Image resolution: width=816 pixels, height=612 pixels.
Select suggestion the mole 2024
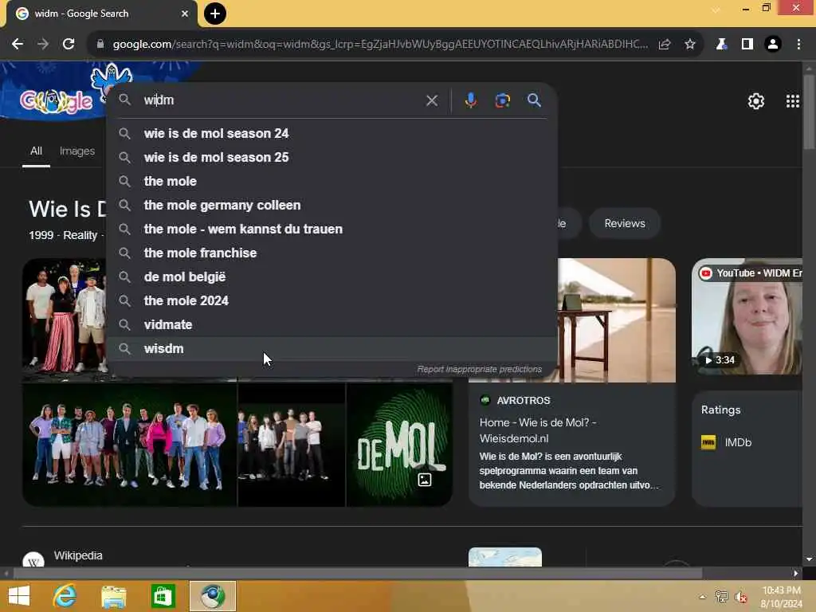point(332,300)
